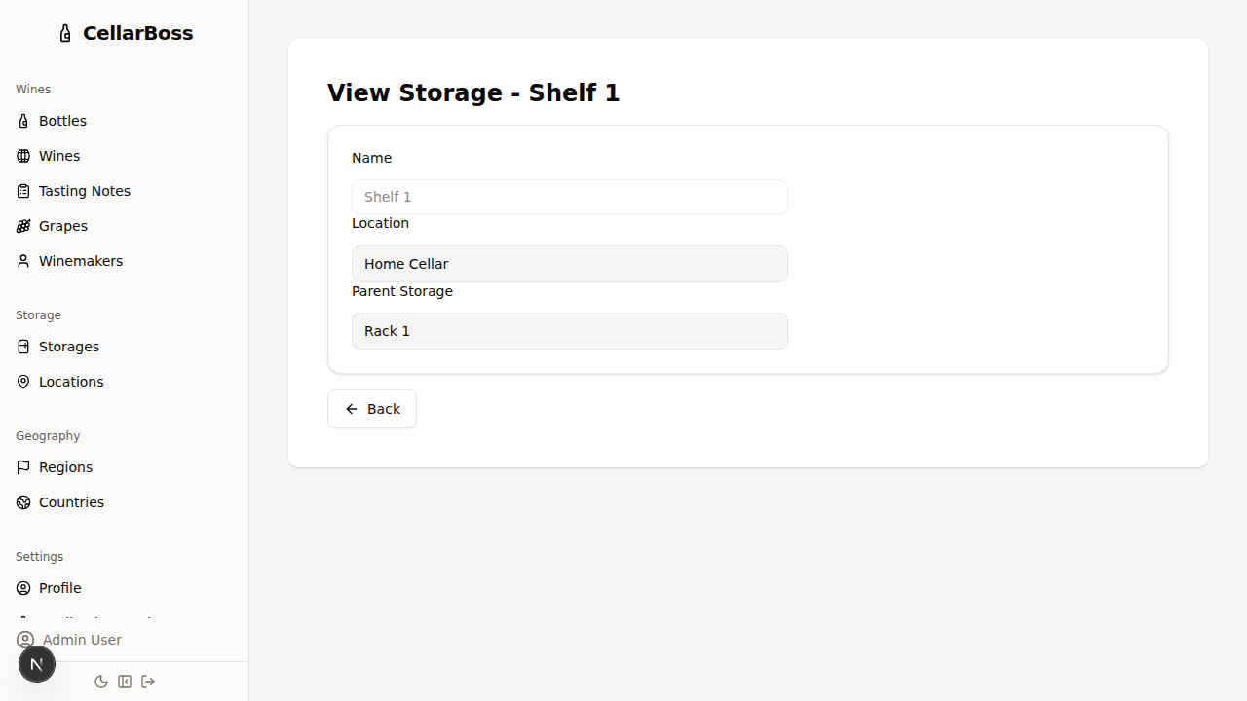Open Regions under Geography
This screenshot has width=1247, height=701.
tap(65, 467)
